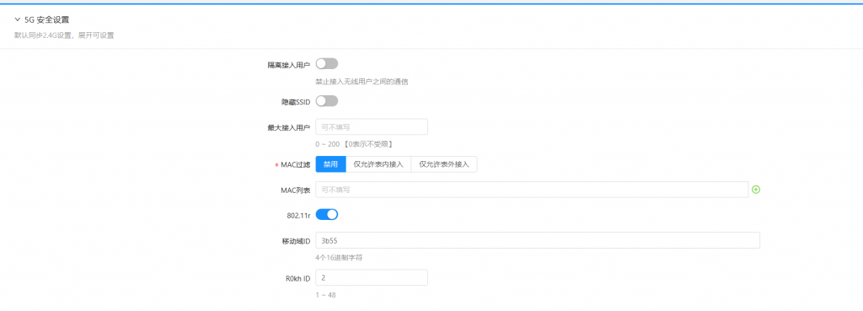863x311 pixels.
Task: Click the 5G 安全设置 section title
Action: 47,19
